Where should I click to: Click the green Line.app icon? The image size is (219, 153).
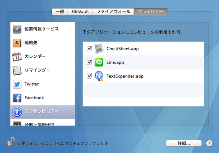click(x=99, y=62)
